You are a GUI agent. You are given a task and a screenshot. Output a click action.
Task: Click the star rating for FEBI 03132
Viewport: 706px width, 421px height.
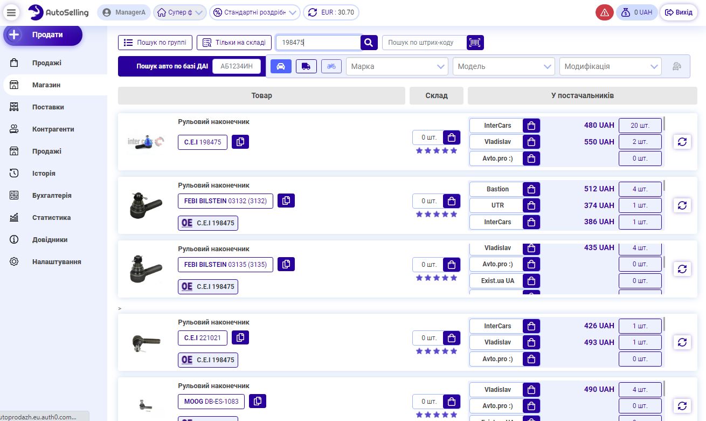click(x=437, y=215)
